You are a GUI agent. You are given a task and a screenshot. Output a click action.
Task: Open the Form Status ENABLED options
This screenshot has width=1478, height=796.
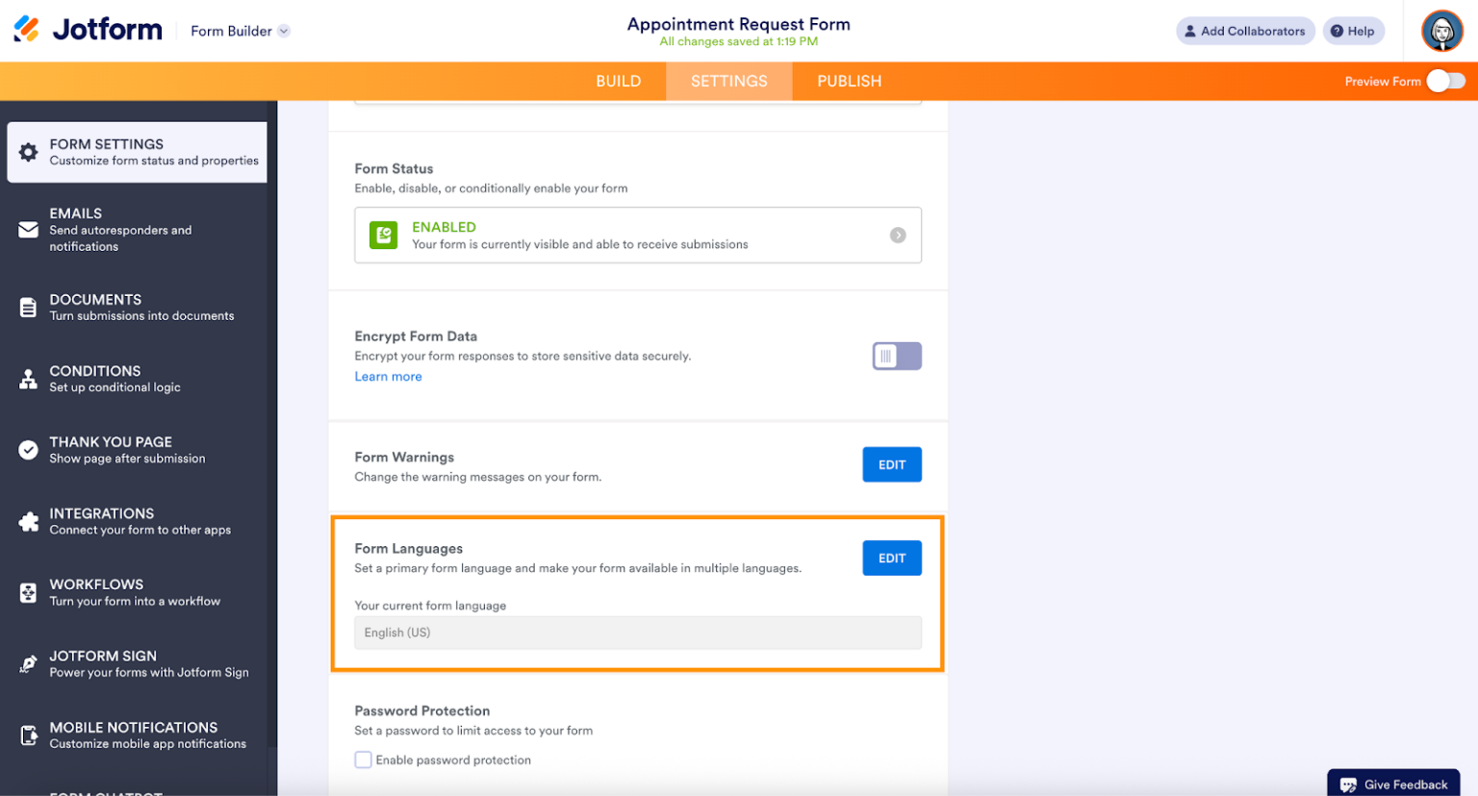coord(638,235)
